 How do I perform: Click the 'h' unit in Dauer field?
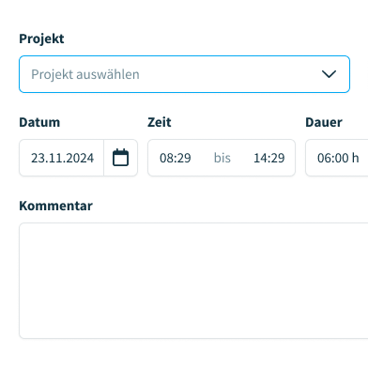[x=355, y=158]
